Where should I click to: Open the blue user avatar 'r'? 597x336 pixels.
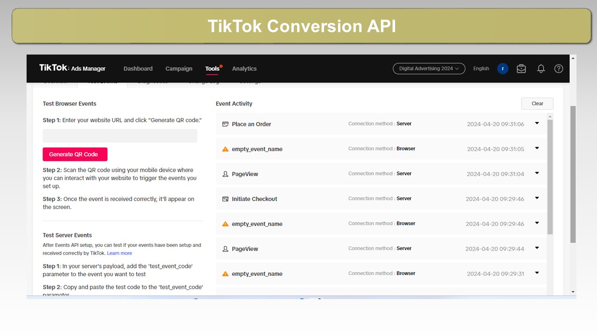click(503, 69)
